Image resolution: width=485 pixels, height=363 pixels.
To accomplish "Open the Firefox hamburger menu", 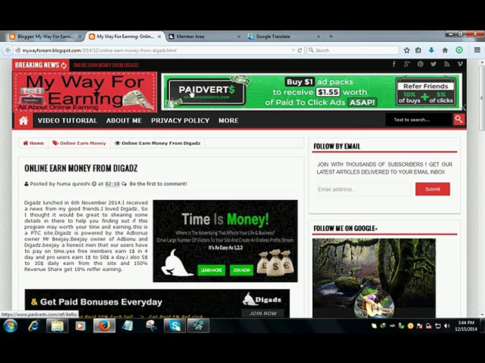I will [477, 50].
